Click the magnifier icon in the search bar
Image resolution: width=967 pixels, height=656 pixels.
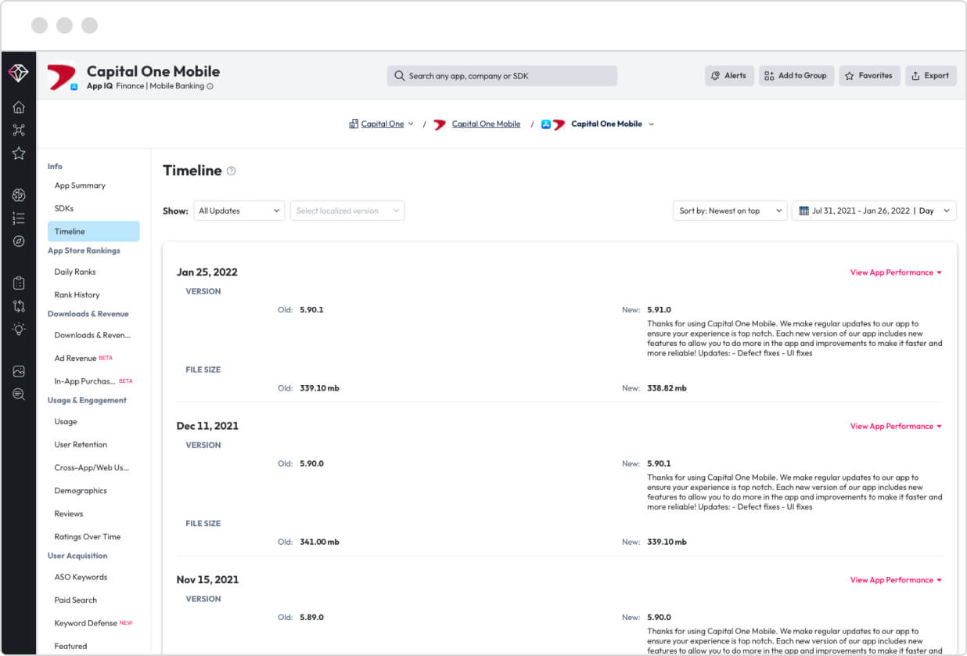400,76
